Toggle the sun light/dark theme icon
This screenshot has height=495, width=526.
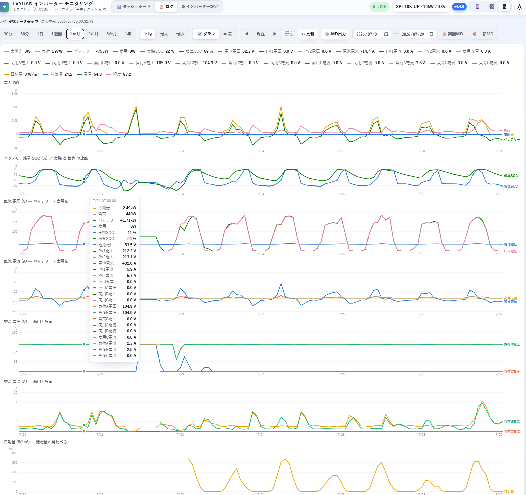(519, 7)
